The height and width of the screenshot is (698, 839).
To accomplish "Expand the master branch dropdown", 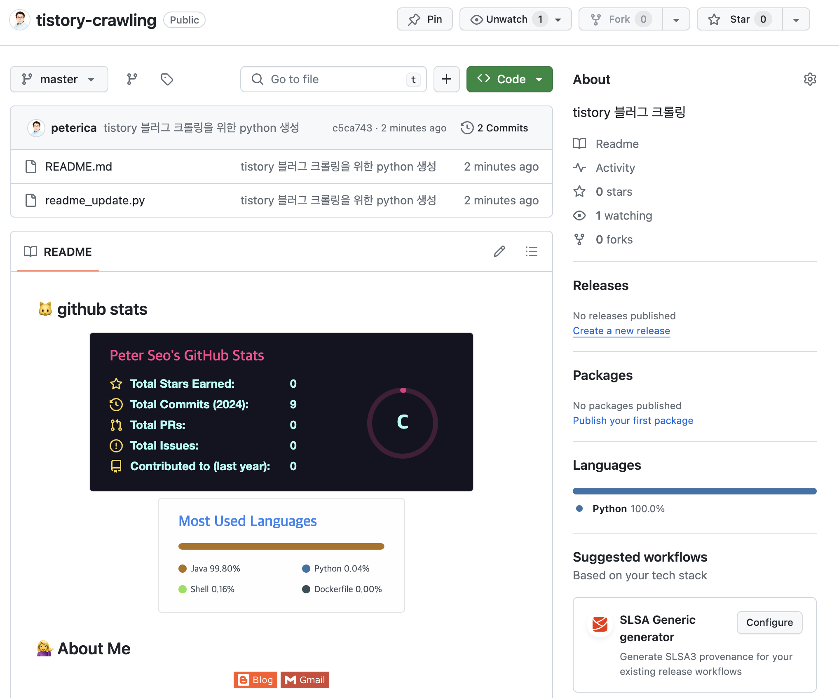I will (59, 79).
